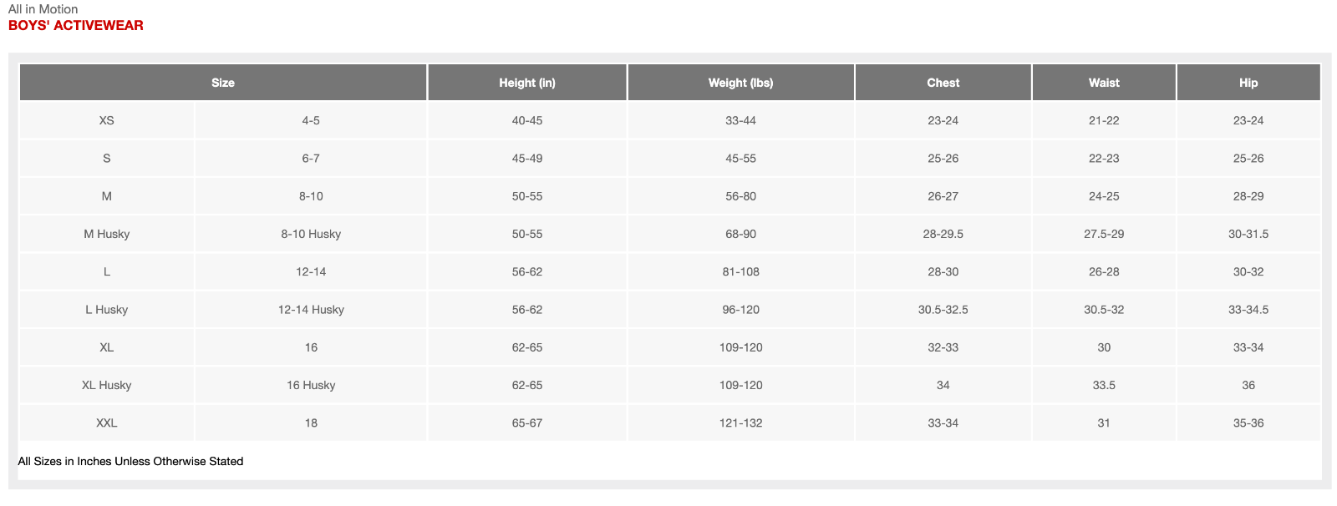
Task: Click the 65-67 height value
Action: [x=526, y=423]
